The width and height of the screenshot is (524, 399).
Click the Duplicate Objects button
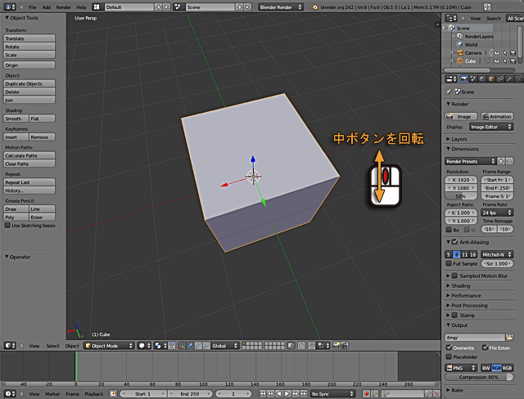[x=29, y=84]
